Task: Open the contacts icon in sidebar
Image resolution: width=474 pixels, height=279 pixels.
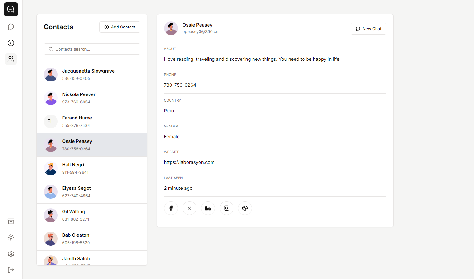Action: tap(11, 59)
